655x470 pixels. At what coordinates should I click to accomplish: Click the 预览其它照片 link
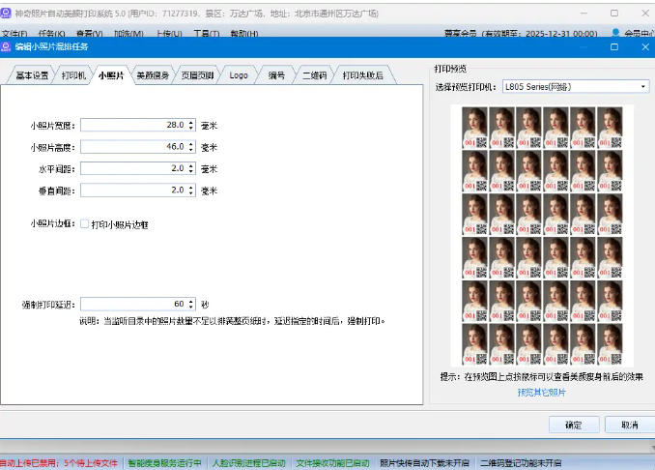[x=541, y=393]
